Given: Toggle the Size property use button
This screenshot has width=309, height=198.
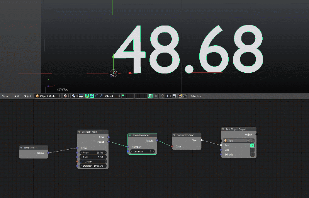Looking at the screenshot, I should click(x=252, y=150).
